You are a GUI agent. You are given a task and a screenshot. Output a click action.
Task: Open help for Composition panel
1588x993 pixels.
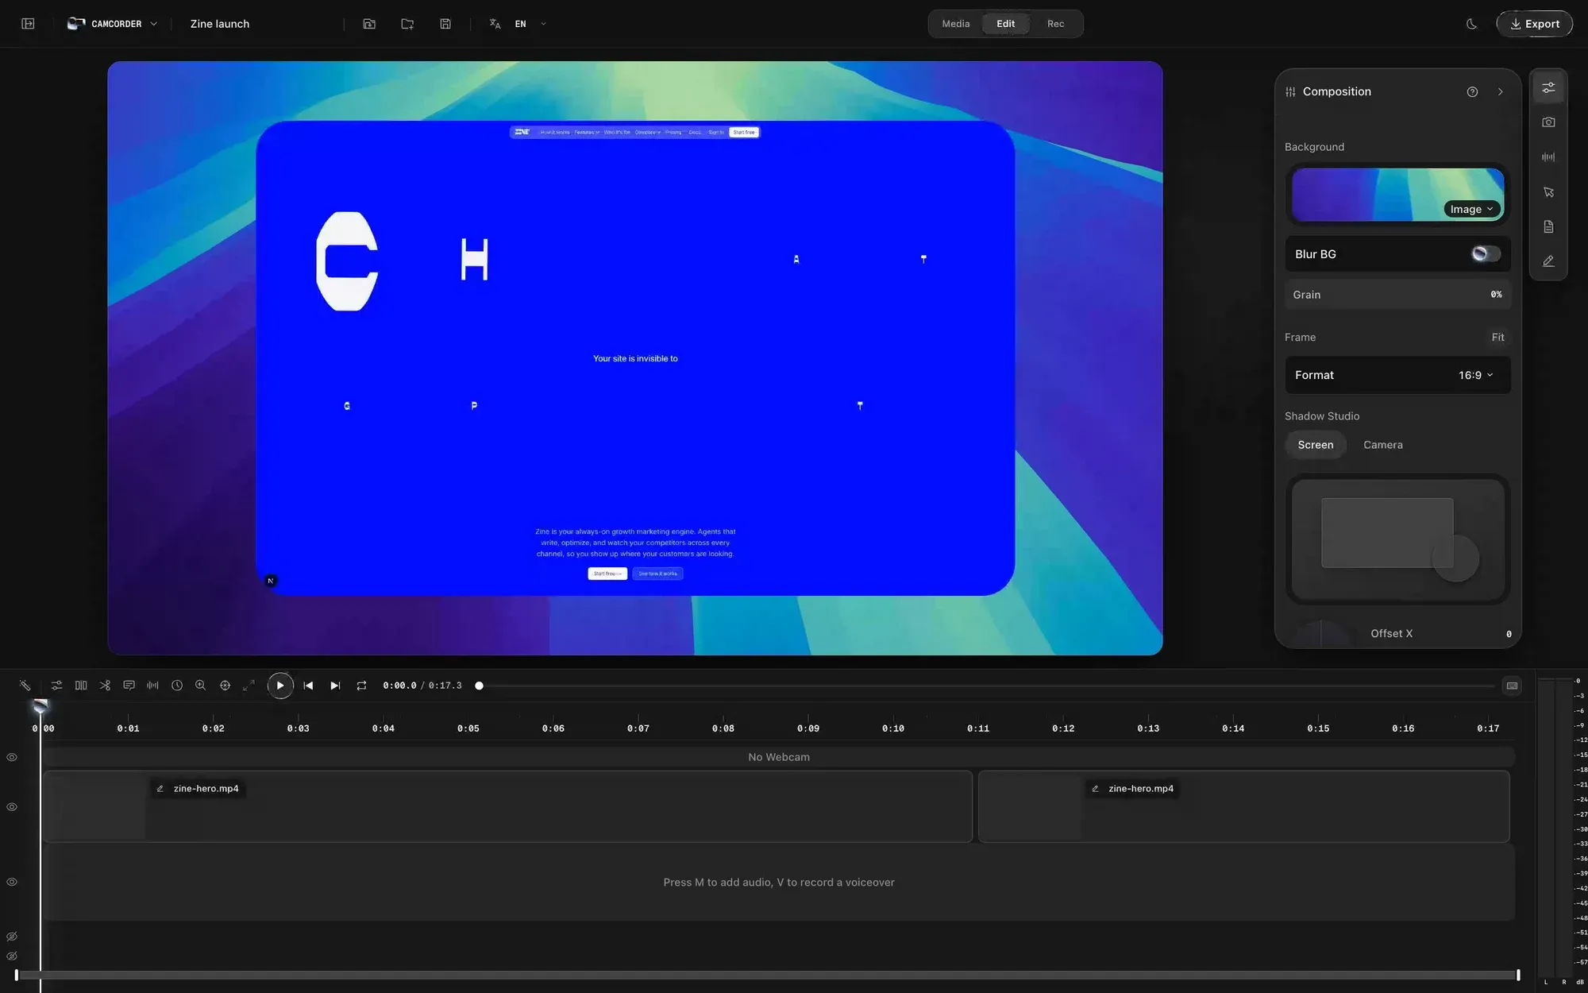(1472, 92)
